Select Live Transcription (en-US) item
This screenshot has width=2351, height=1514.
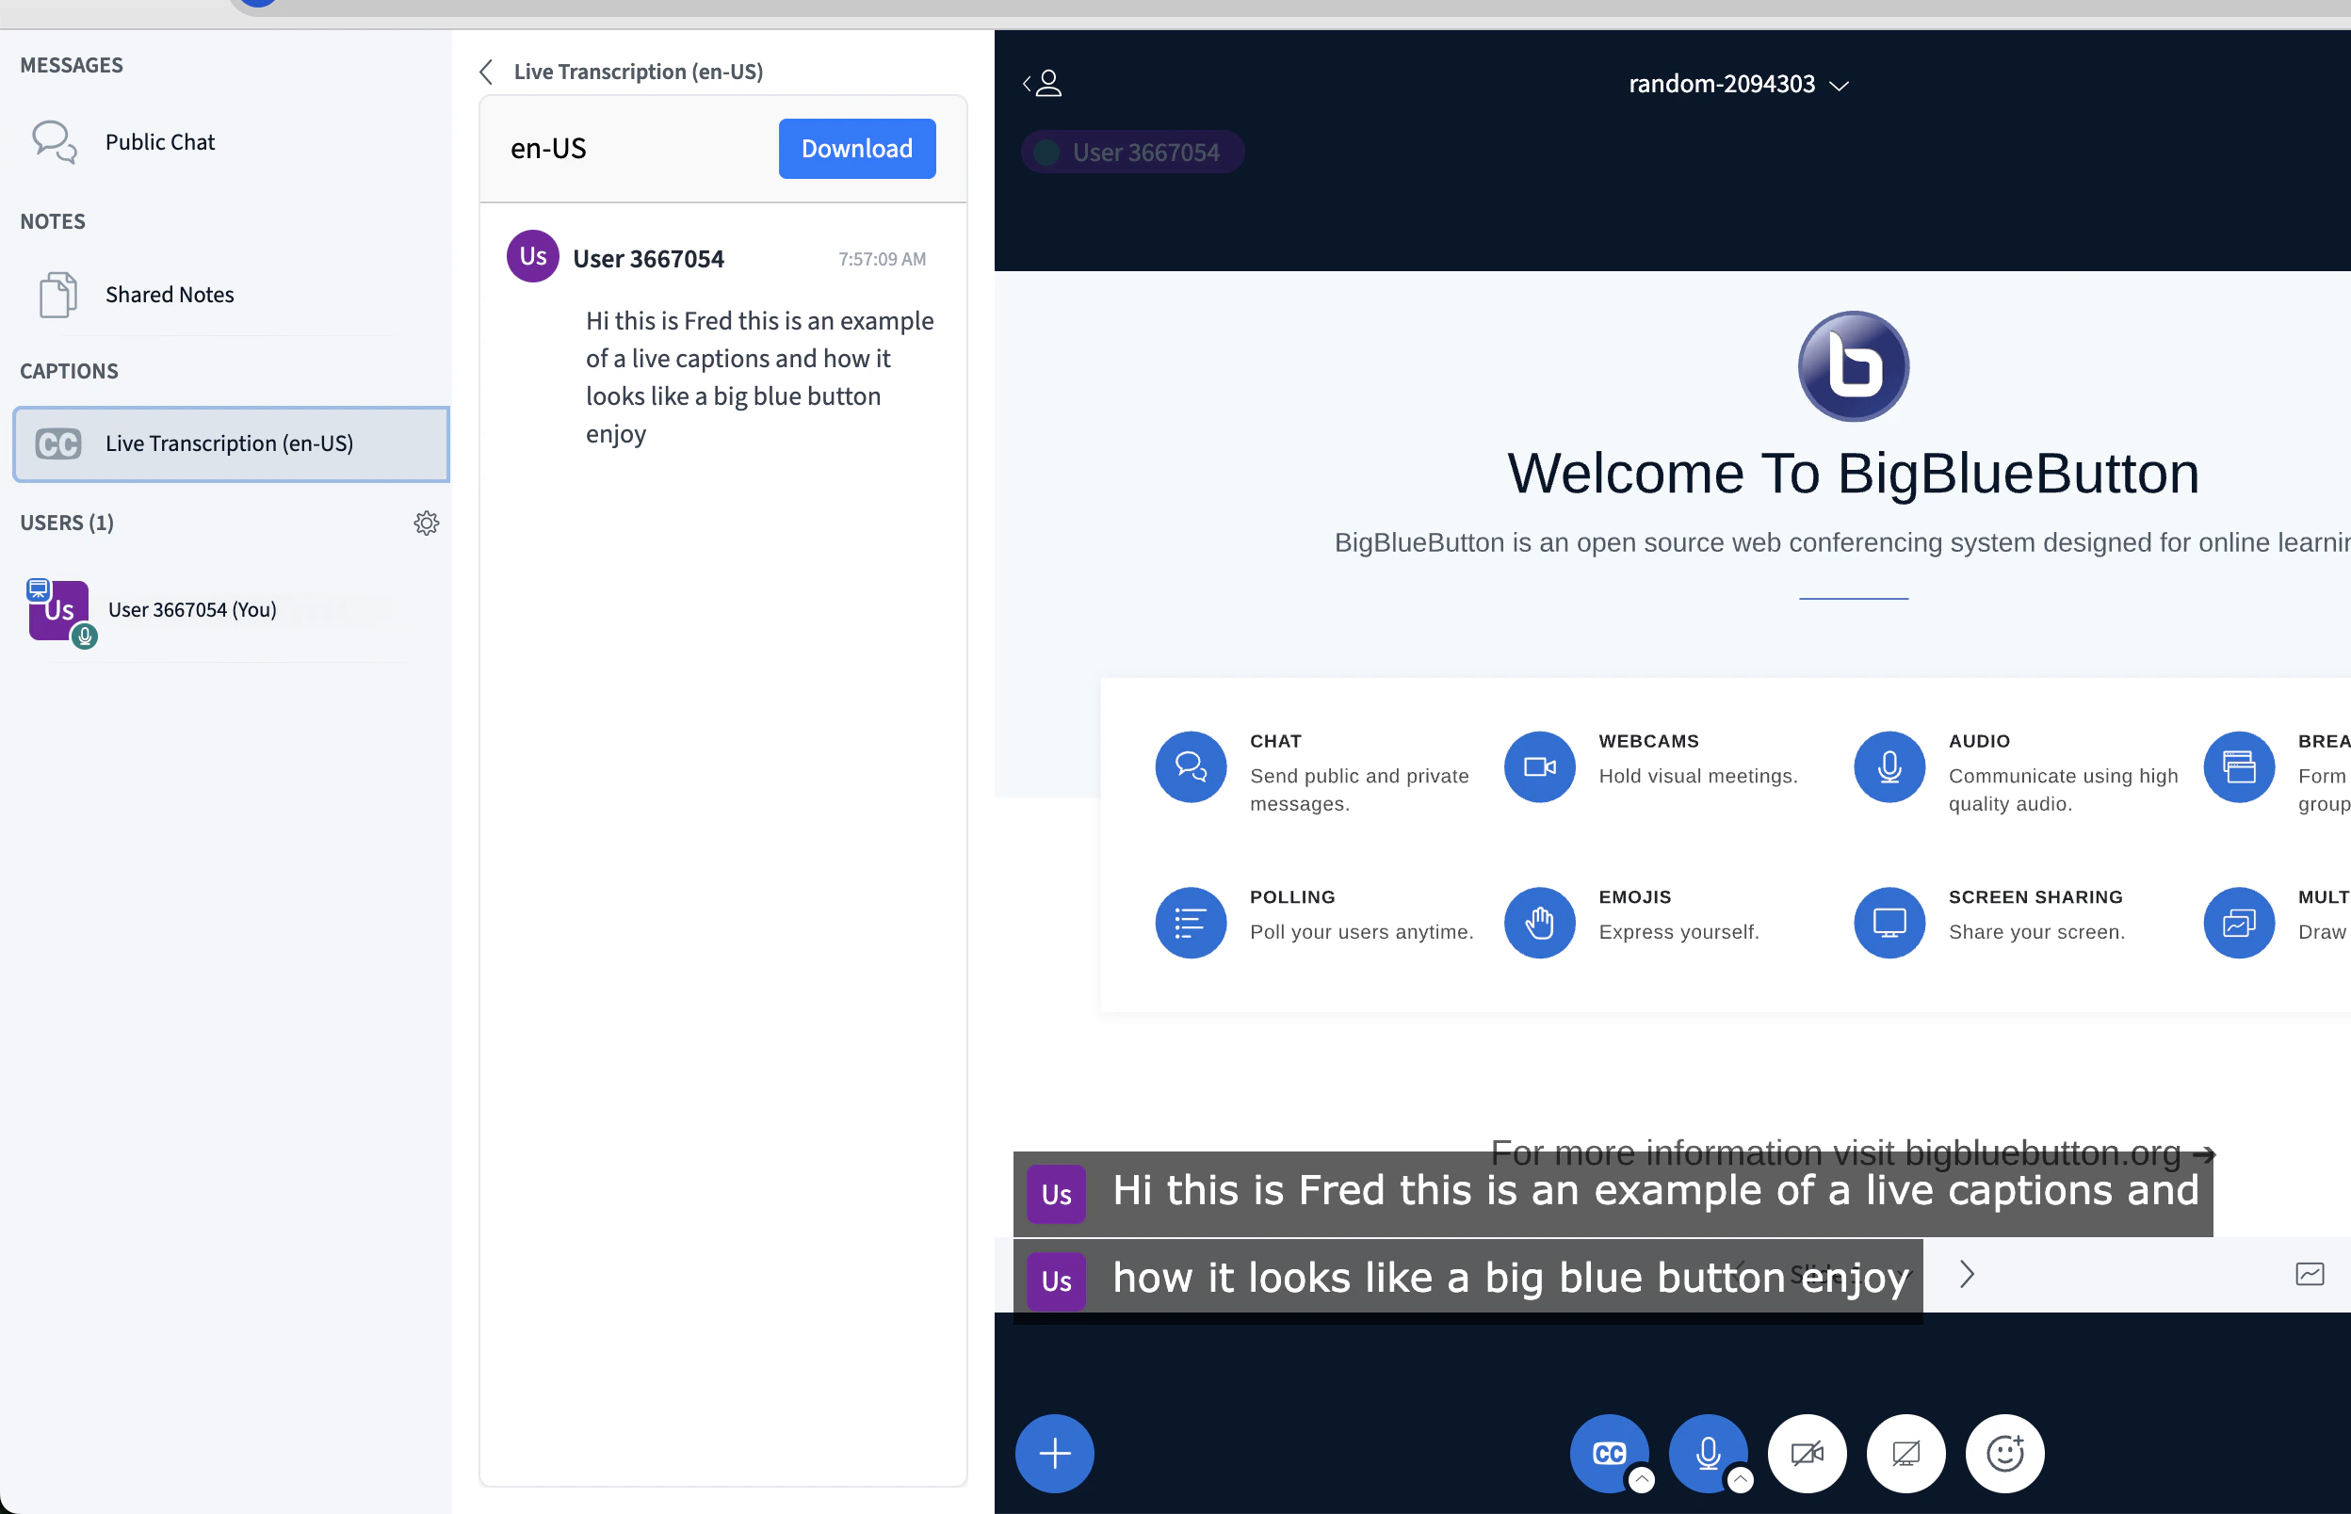tap(231, 443)
